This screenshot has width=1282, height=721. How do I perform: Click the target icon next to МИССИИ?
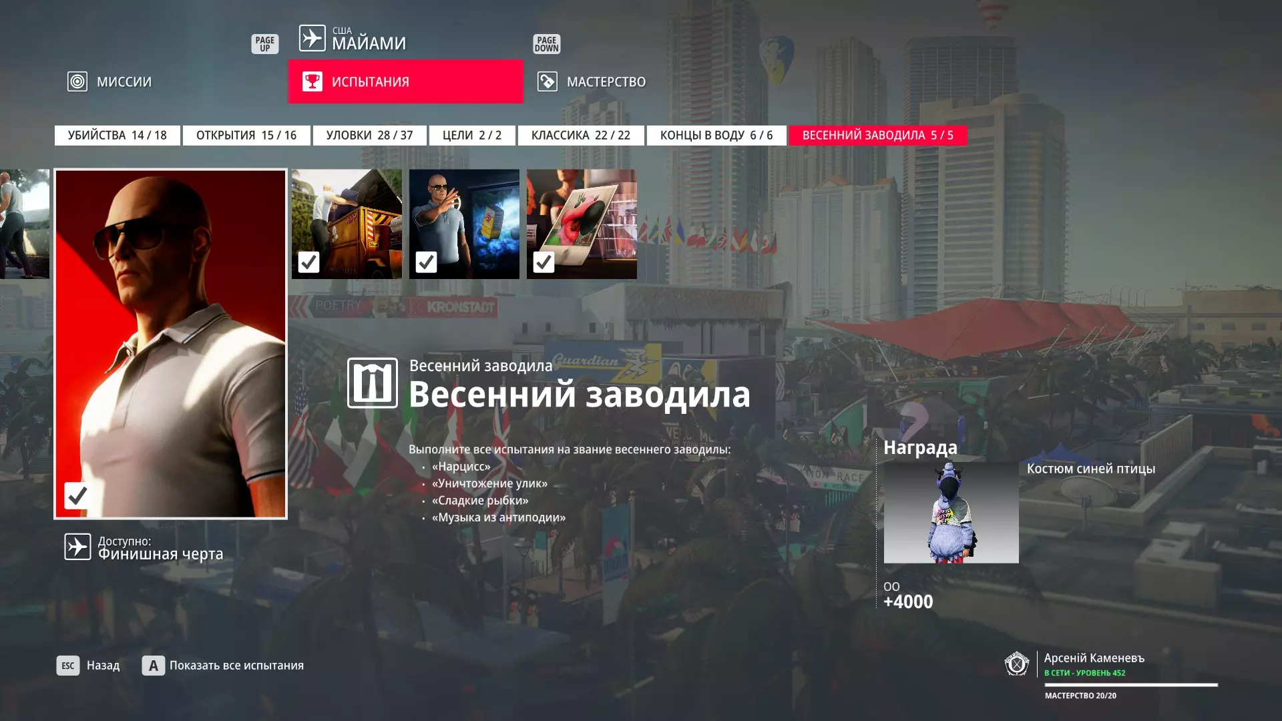pyautogui.click(x=77, y=81)
